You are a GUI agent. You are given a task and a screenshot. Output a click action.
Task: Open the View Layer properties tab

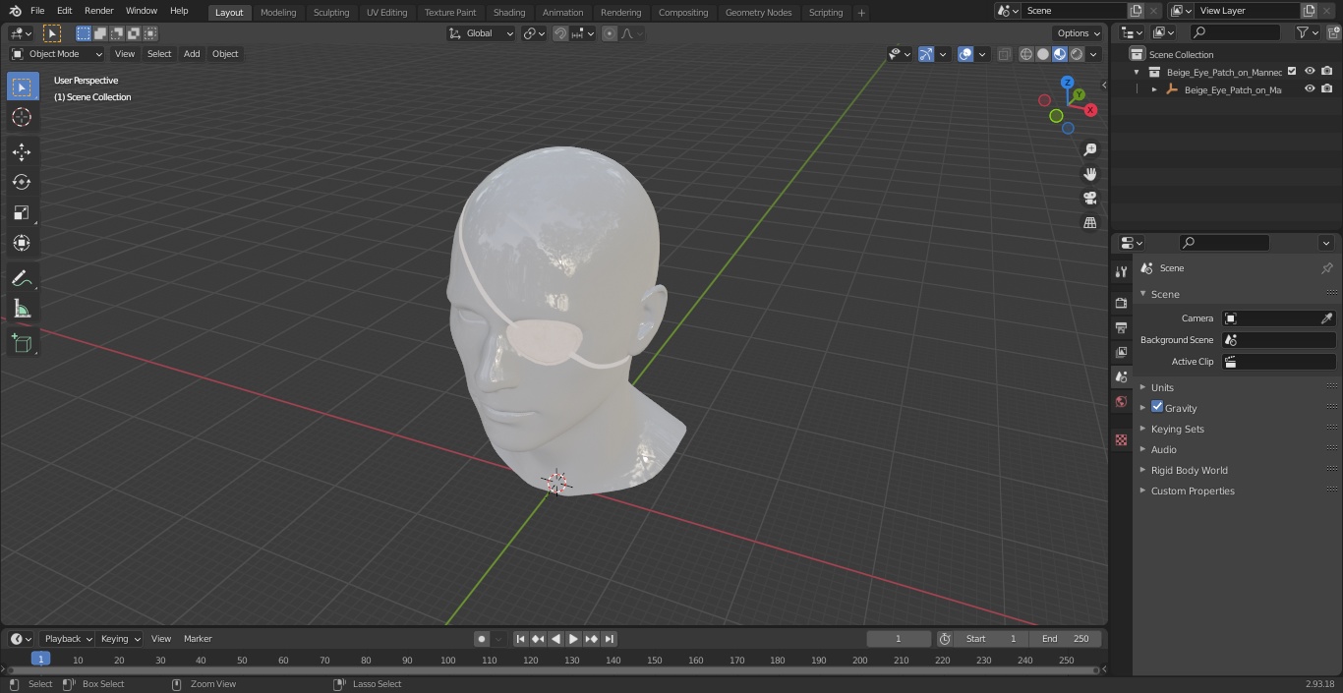1121,352
